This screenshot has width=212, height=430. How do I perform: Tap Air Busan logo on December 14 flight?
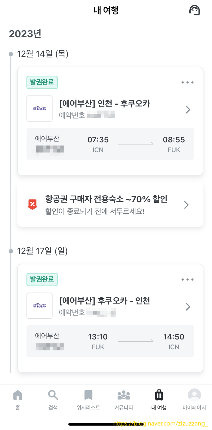pyautogui.click(x=39, y=109)
